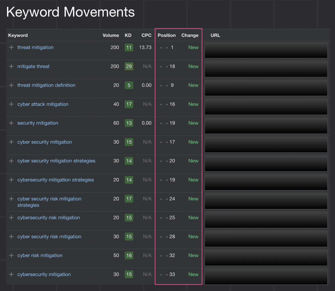Click the KD badge 29 for 'mitigate threat'
This screenshot has width=335, height=291.
click(x=129, y=66)
